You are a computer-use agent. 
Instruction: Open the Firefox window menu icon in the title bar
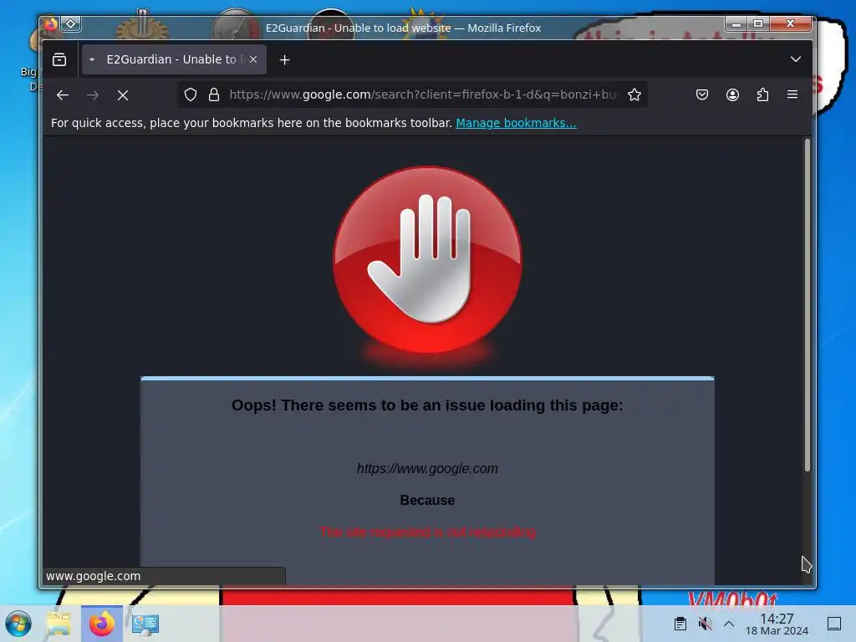(51, 24)
